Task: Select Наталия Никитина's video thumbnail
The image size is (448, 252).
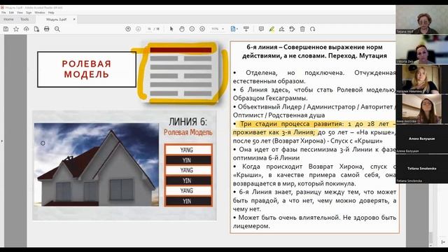Action: point(421,79)
